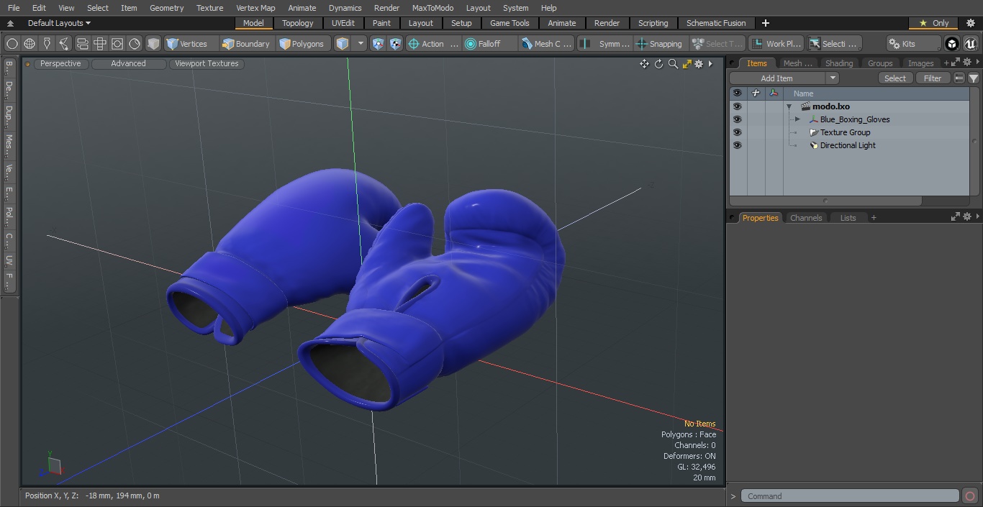Viewport: 983px width, 507px height.
Task: Open the Perspective viewport dropdown
Action: click(60, 63)
